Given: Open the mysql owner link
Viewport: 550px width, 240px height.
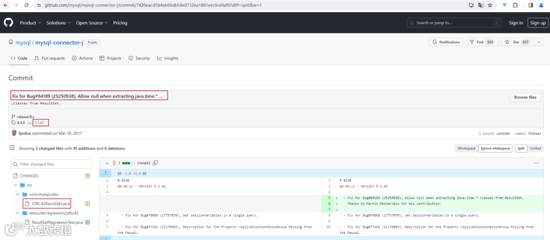Looking at the screenshot, I should pyautogui.click(x=23, y=42).
